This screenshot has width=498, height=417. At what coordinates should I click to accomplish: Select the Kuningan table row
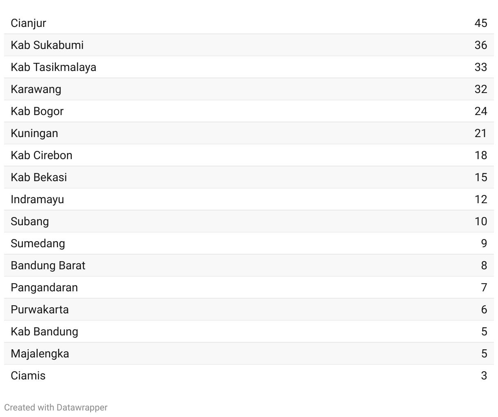click(249, 133)
